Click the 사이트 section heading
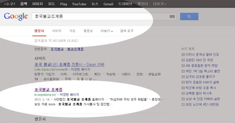This screenshot has width=235, height=123. click(40, 58)
